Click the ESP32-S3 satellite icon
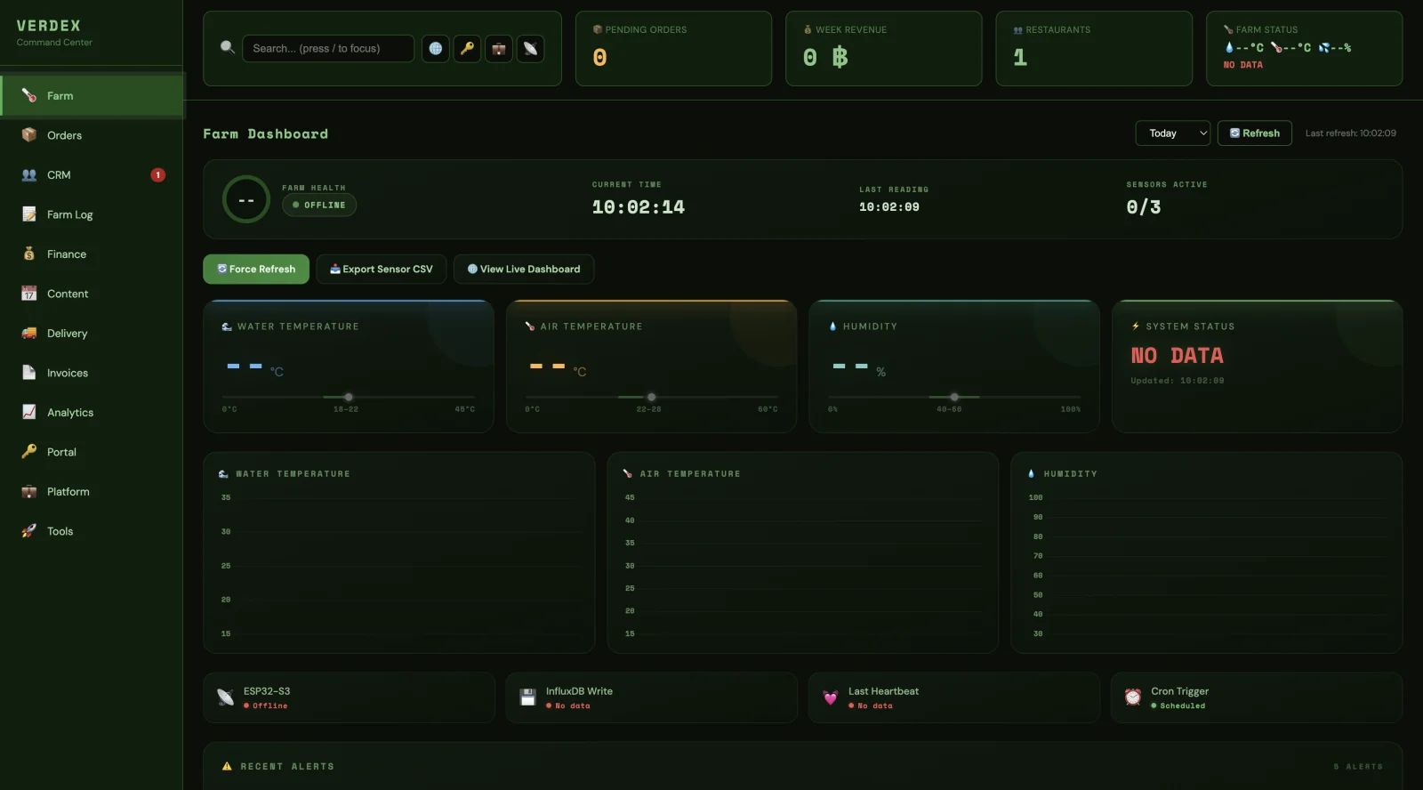The width and height of the screenshot is (1423, 790). (225, 697)
